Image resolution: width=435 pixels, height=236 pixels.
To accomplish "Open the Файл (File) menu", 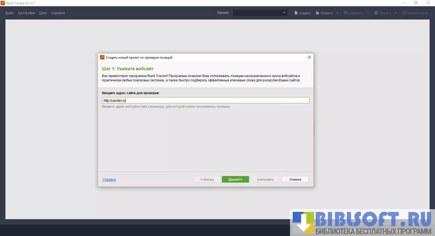I will click(x=10, y=12).
